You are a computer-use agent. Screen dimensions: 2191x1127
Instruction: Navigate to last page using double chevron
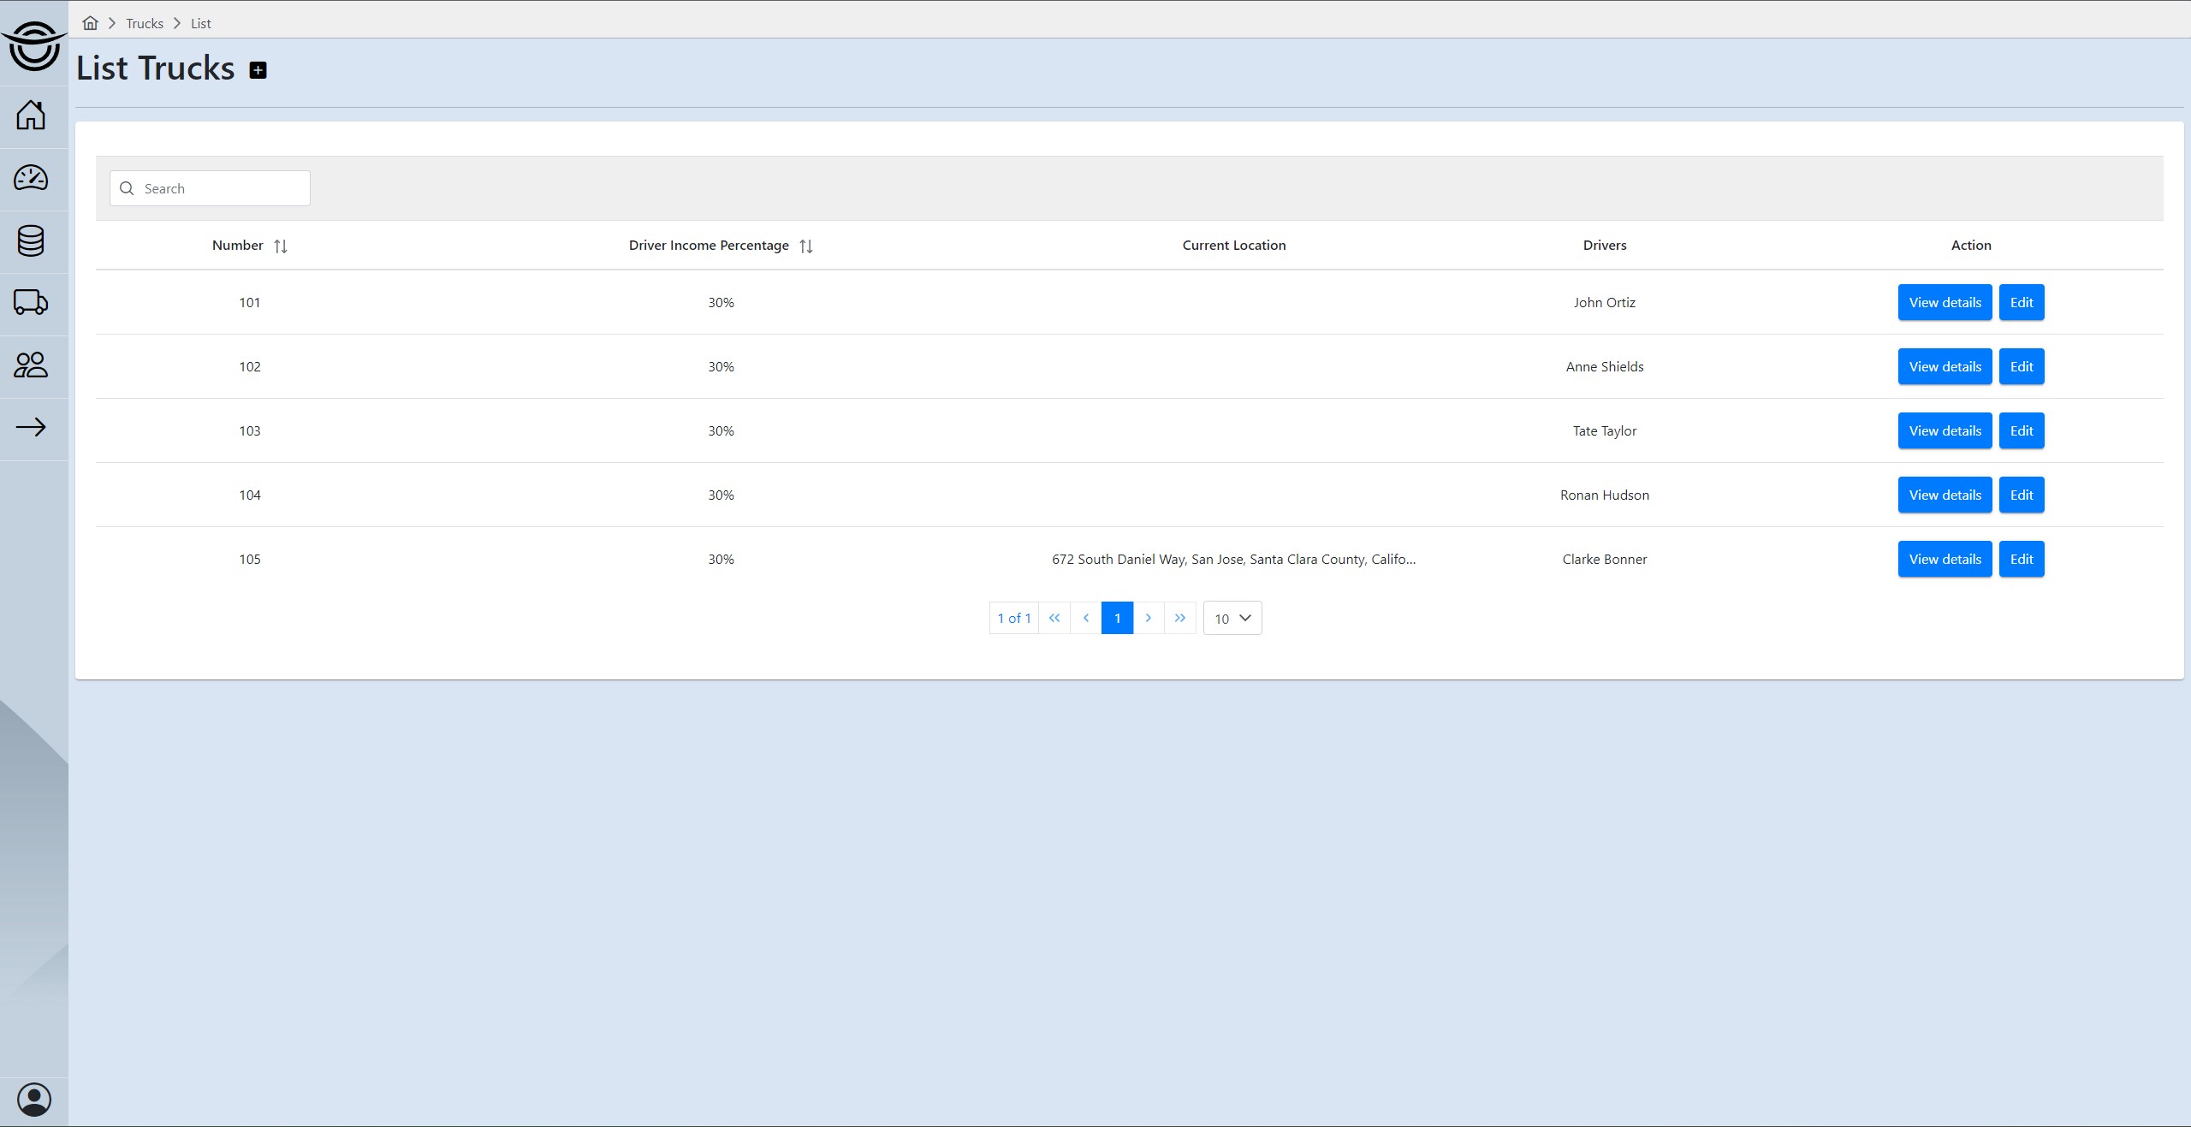click(x=1180, y=618)
